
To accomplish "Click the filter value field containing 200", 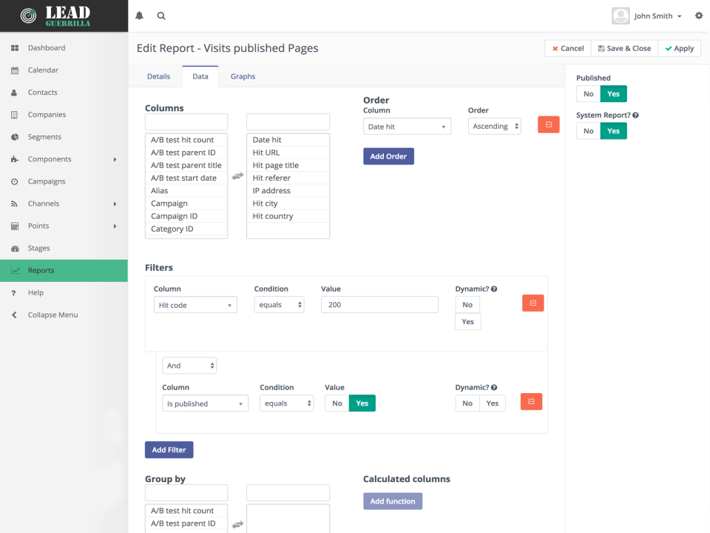I will [379, 305].
